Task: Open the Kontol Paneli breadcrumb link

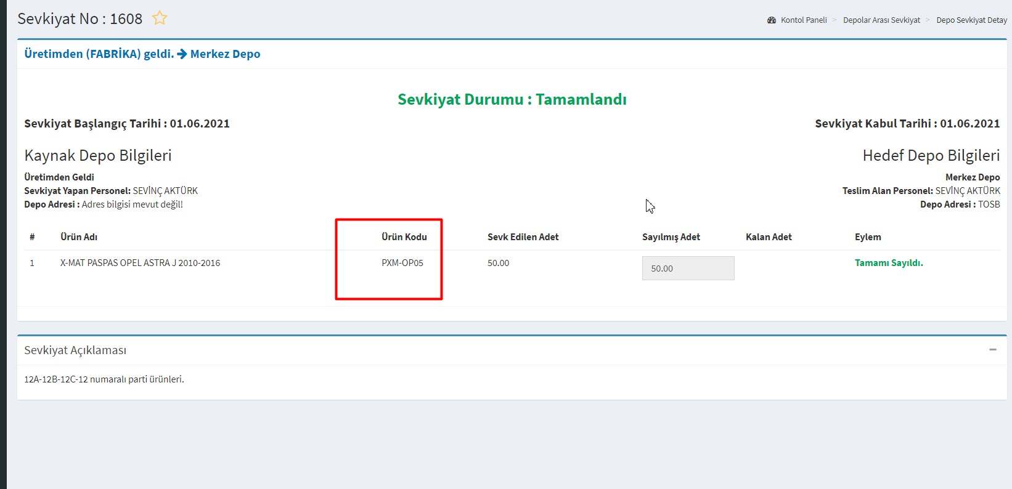Action: click(x=803, y=20)
